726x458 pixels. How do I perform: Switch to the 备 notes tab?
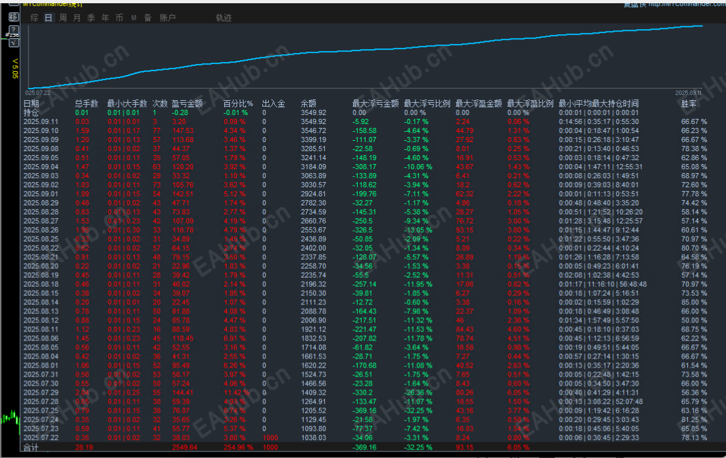pyautogui.click(x=148, y=17)
